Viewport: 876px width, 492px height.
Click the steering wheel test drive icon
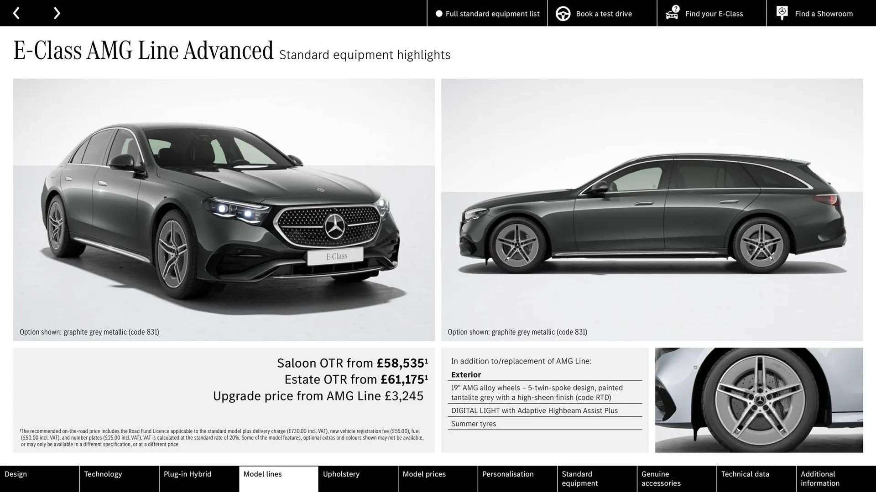click(x=563, y=13)
